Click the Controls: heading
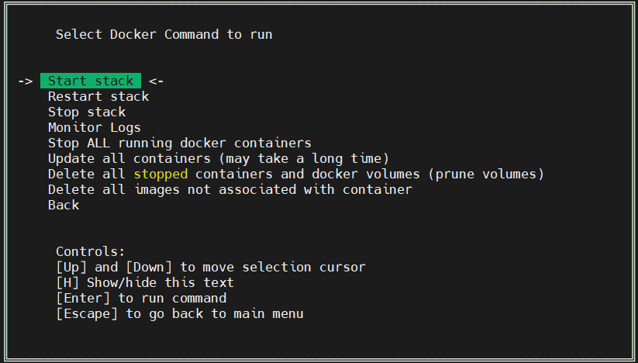638x363 pixels. tap(90, 251)
